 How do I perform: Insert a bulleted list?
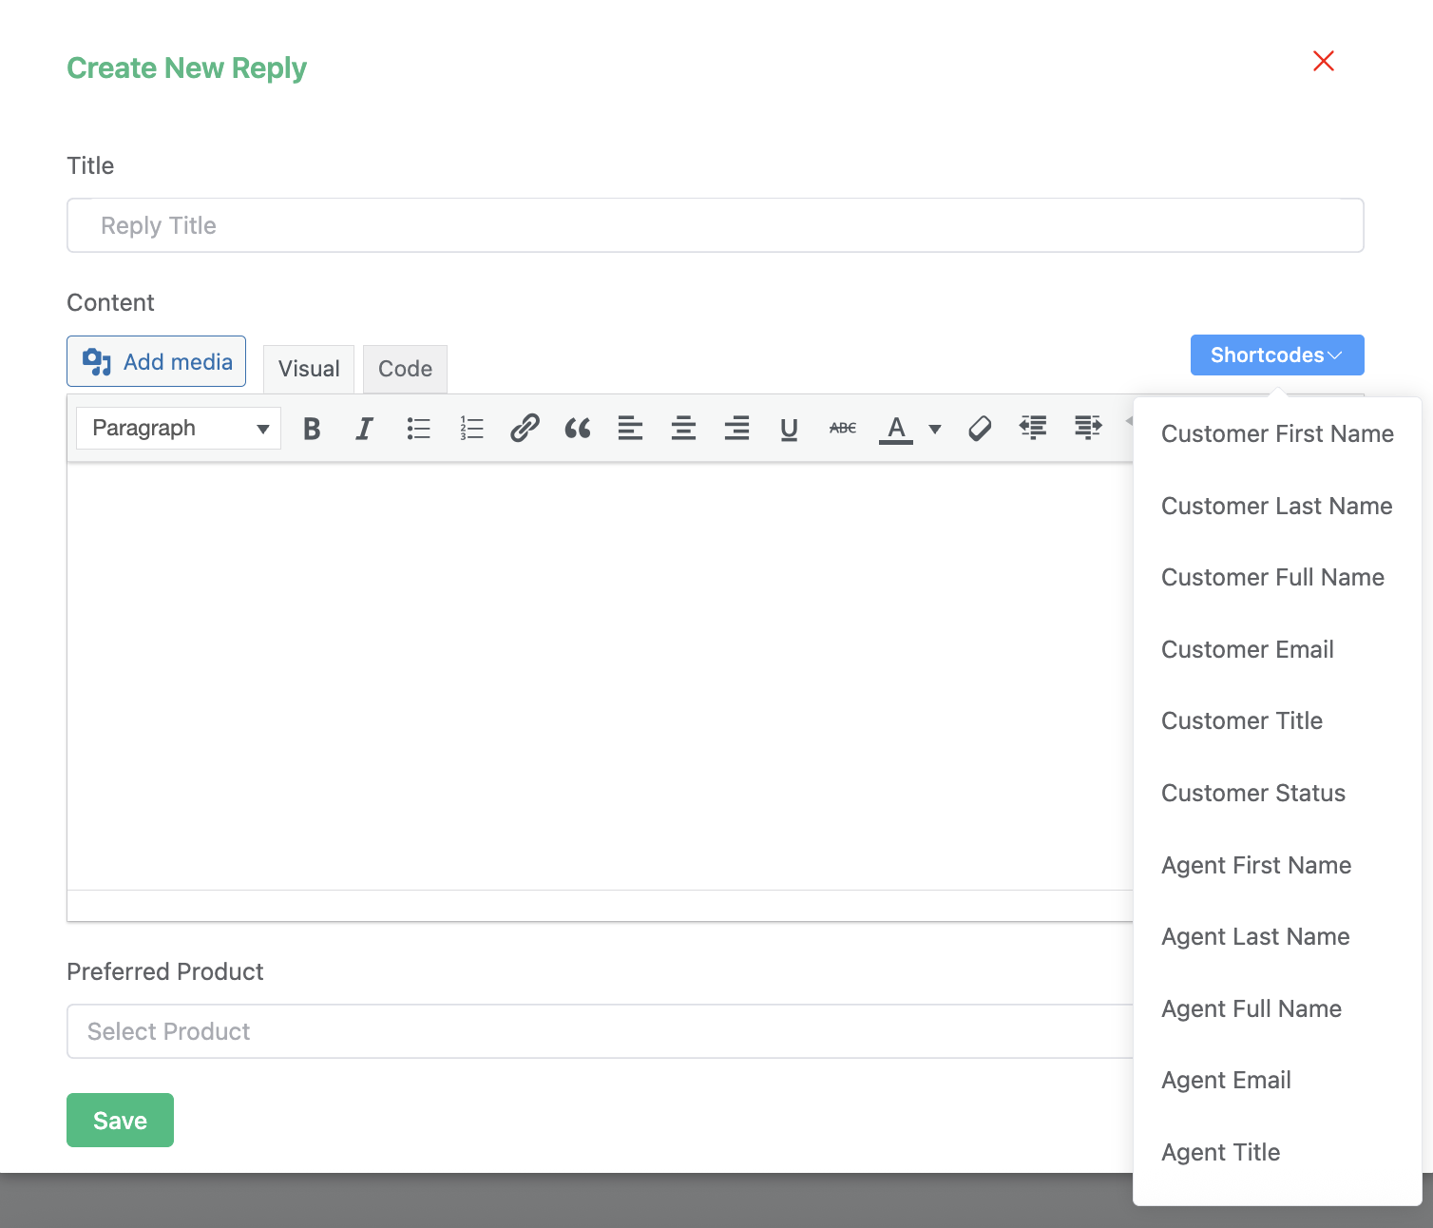[418, 429]
